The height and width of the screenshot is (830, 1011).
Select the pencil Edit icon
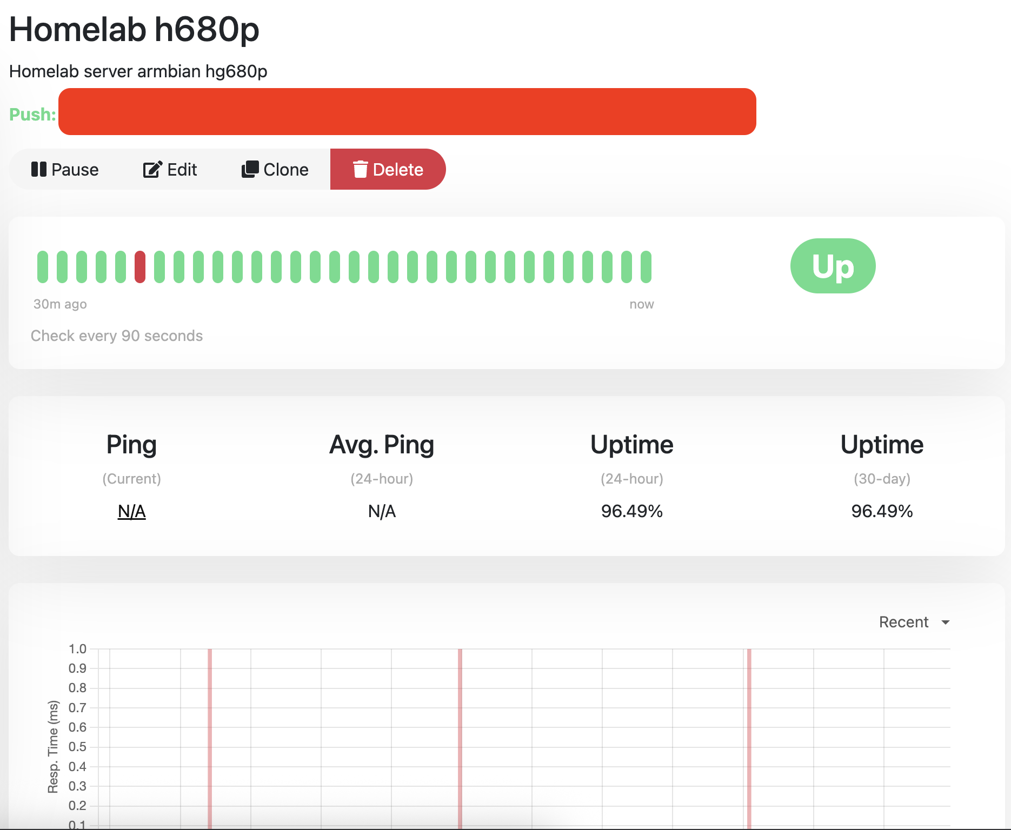[x=151, y=169]
